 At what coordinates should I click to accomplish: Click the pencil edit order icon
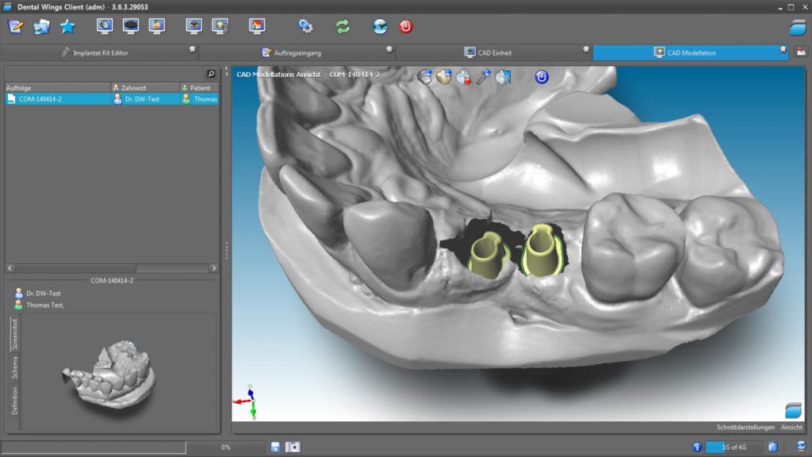(x=16, y=26)
